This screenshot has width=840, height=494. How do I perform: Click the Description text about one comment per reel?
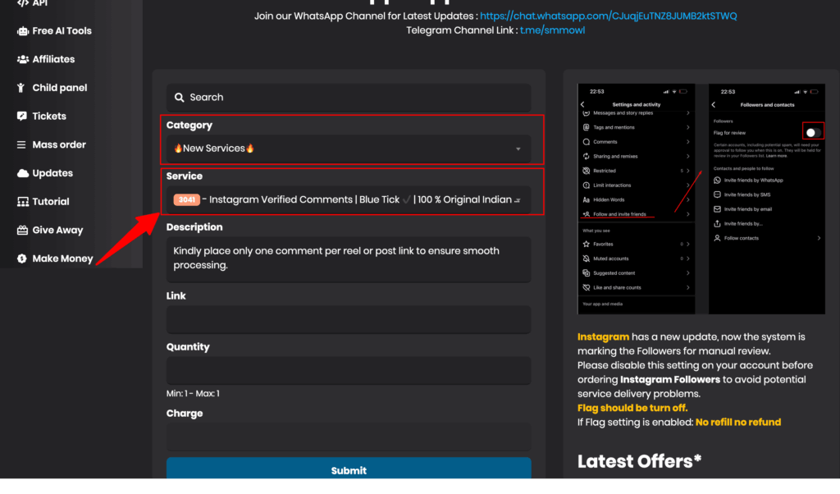[336, 258]
